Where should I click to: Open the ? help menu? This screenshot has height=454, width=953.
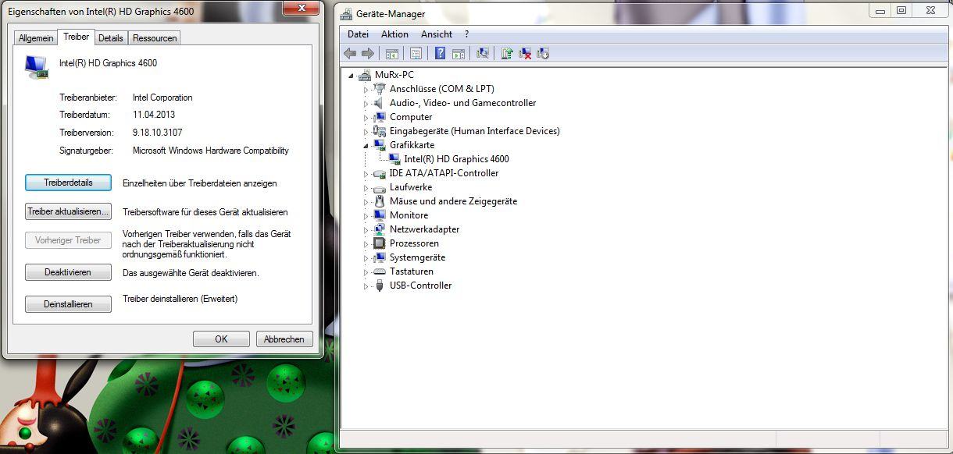pyautogui.click(x=466, y=34)
